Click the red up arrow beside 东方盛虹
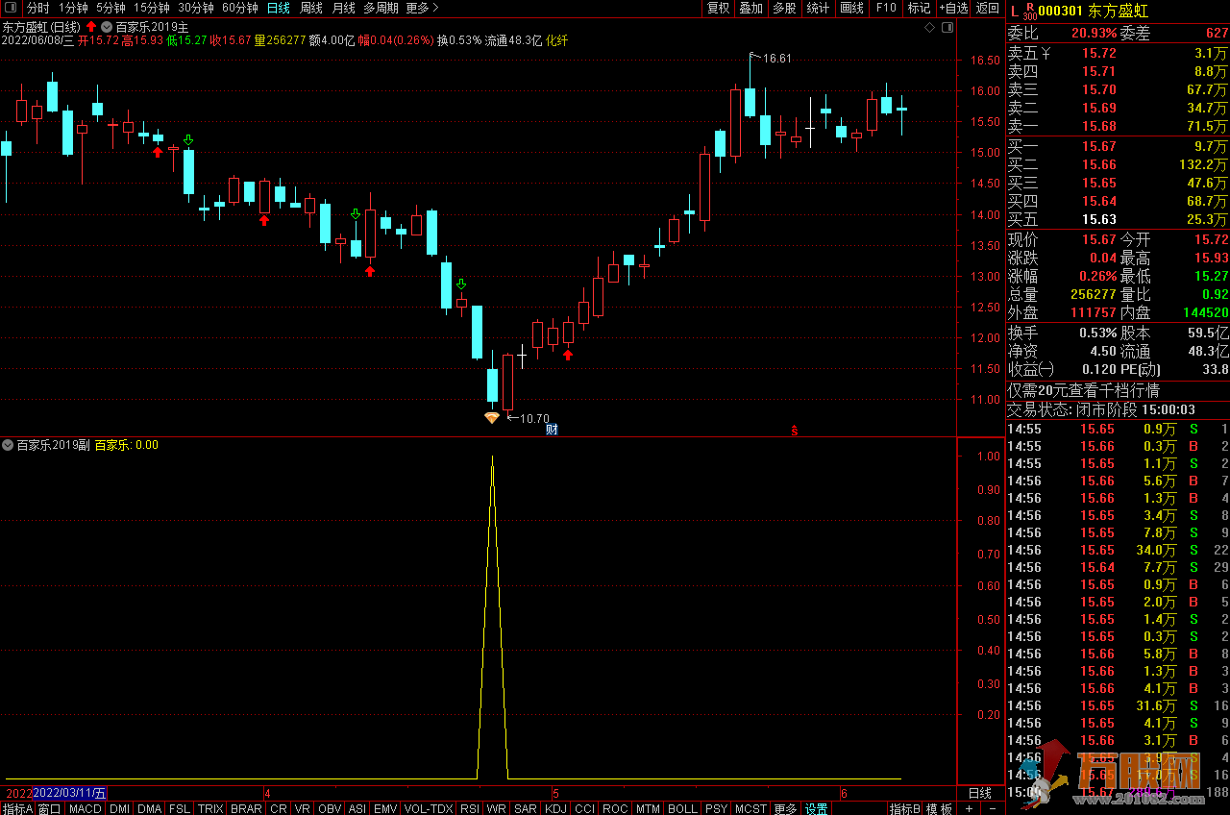 91,27
